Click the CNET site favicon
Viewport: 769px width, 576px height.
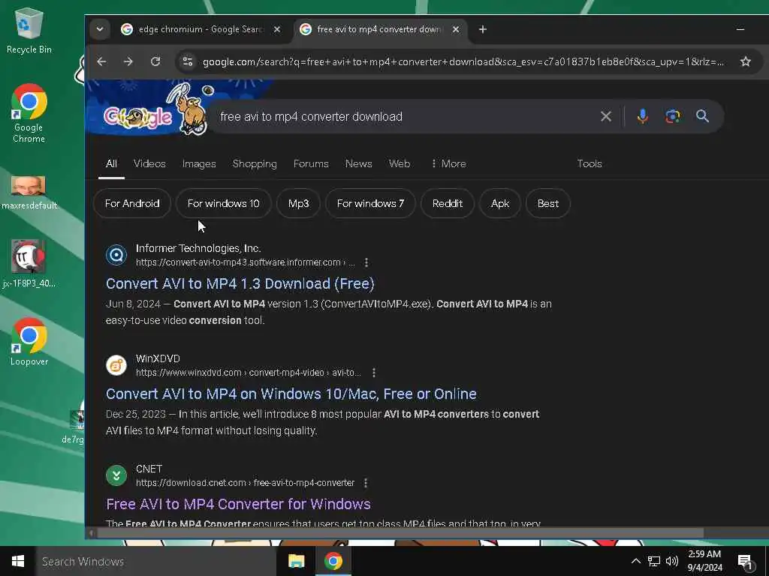pos(116,475)
